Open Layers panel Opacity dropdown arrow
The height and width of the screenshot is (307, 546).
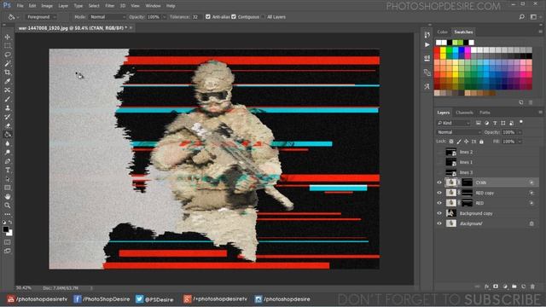coord(520,132)
